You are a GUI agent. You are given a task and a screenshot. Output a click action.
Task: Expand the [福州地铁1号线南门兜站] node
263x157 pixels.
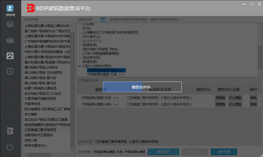(80, 49)
